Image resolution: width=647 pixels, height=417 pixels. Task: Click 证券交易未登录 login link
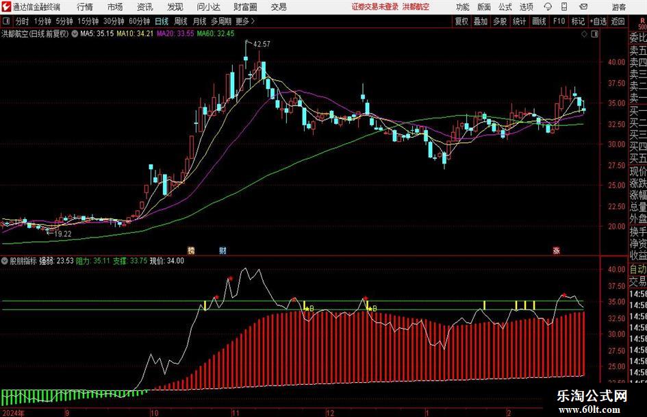pos(375,7)
